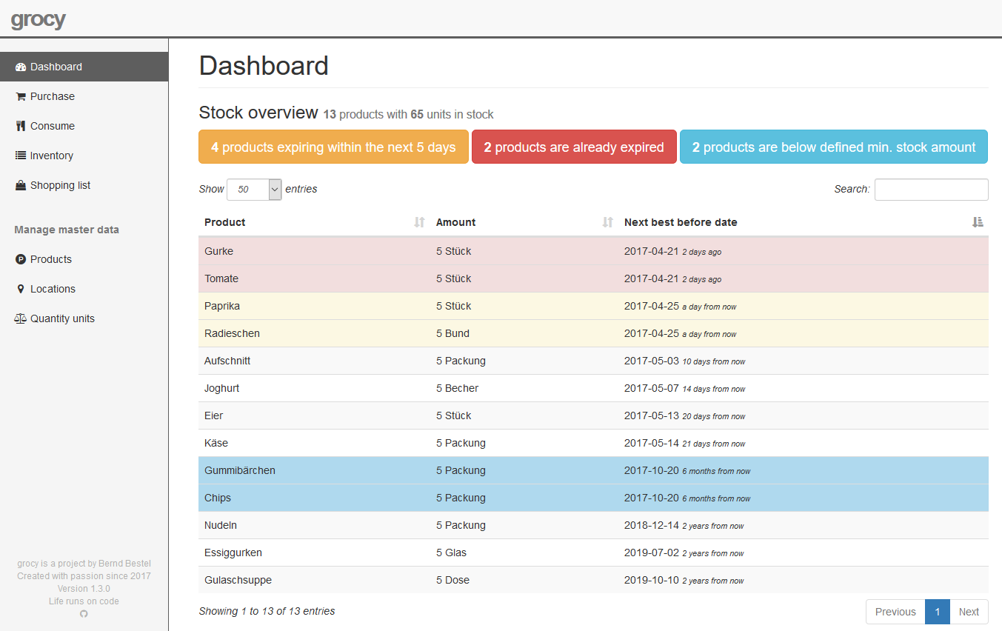Click the Quantity units scale icon
The image size is (1002, 631).
[21, 318]
